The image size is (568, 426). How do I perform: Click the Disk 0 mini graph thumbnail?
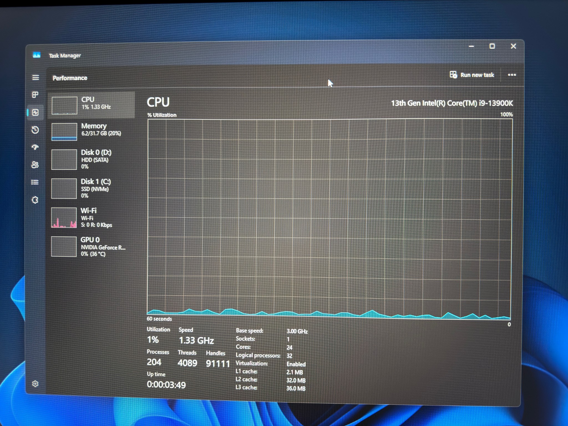64,159
